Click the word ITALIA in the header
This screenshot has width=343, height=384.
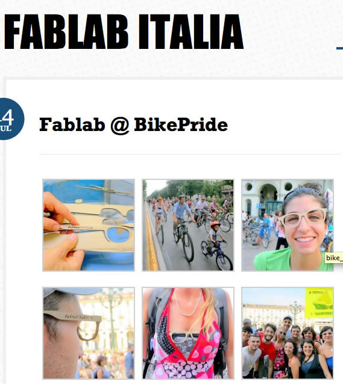(x=191, y=32)
